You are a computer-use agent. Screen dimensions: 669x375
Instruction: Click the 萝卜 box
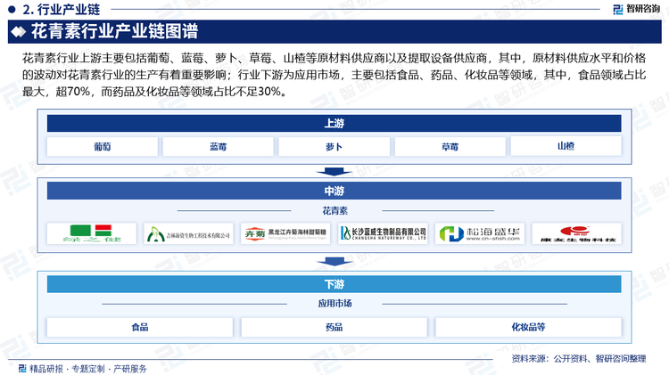pyautogui.click(x=334, y=147)
